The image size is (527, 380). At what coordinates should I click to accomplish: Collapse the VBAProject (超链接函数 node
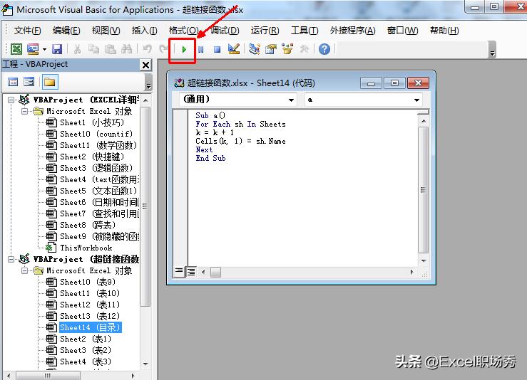pos(11,259)
